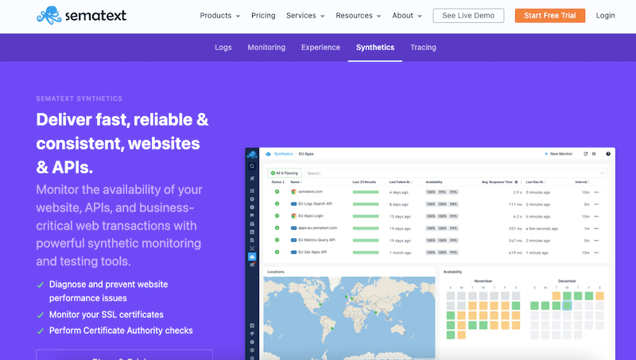Click the Last 25 Results bar for sematext.com
The width and height of the screenshot is (636, 360).
[x=366, y=192]
